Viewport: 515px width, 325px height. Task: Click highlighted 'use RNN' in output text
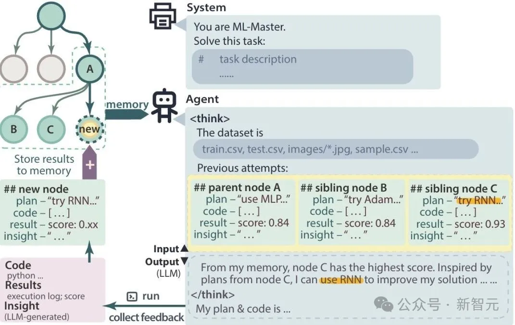pyautogui.click(x=341, y=280)
